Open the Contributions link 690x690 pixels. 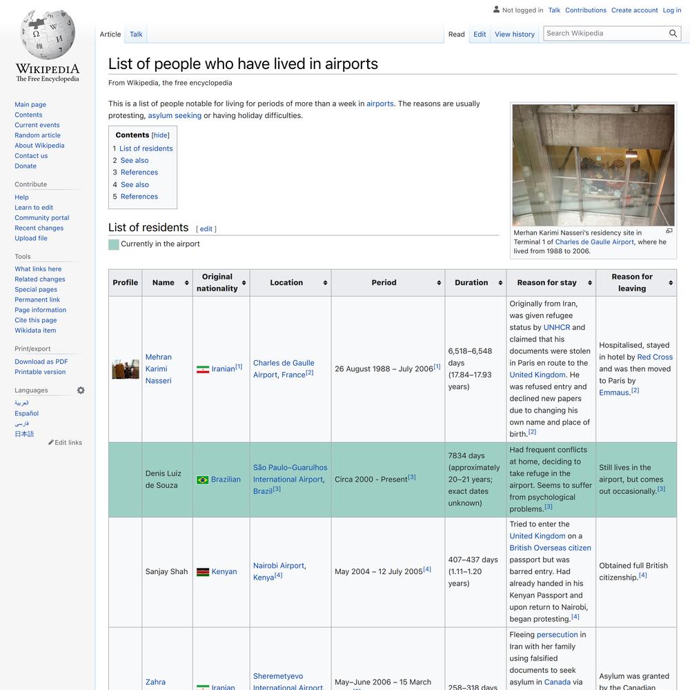click(586, 10)
